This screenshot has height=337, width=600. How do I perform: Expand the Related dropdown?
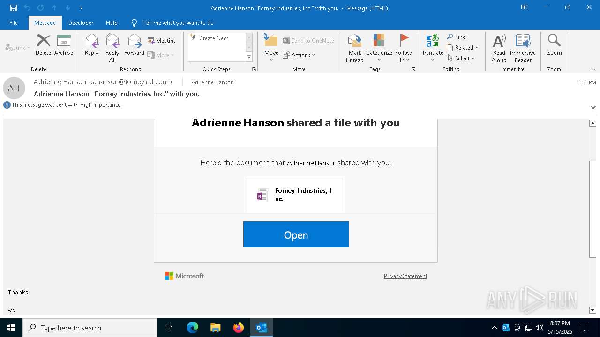point(463,48)
